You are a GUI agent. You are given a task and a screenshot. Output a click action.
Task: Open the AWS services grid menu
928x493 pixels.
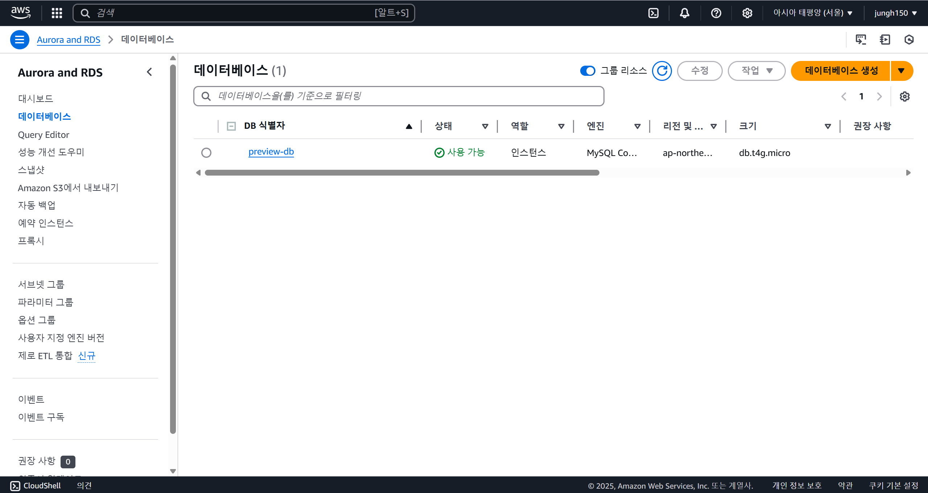pyautogui.click(x=57, y=13)
